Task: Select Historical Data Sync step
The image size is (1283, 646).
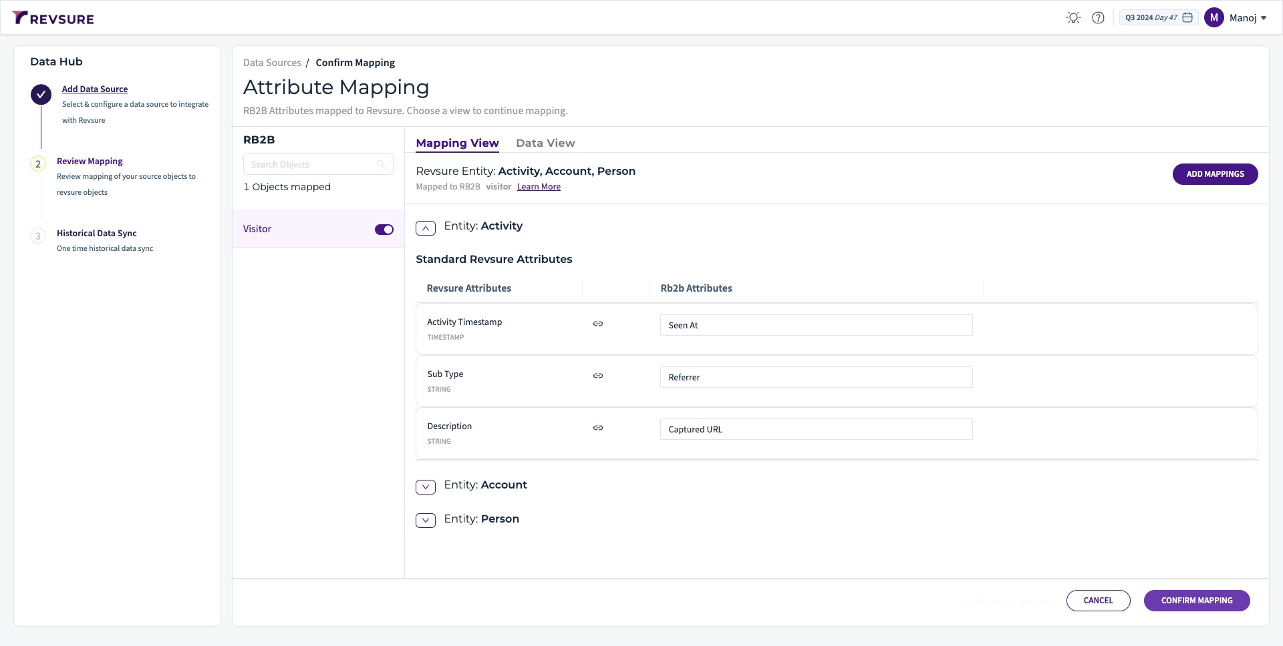Action: pos(97,234)
